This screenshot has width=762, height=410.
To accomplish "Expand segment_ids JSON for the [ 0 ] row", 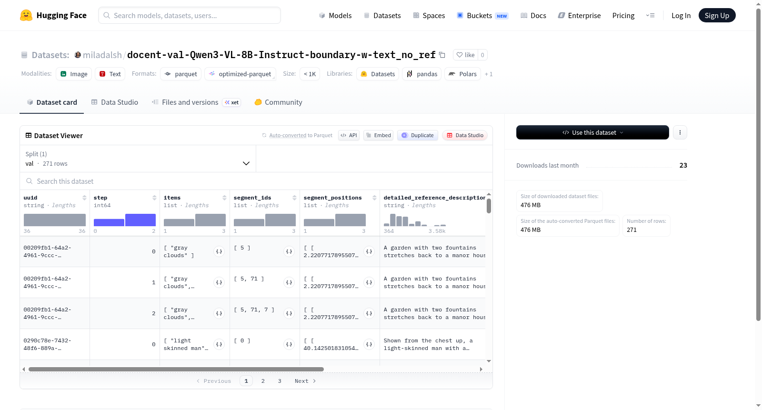I will pyautogui.click(x=289, y=344).
